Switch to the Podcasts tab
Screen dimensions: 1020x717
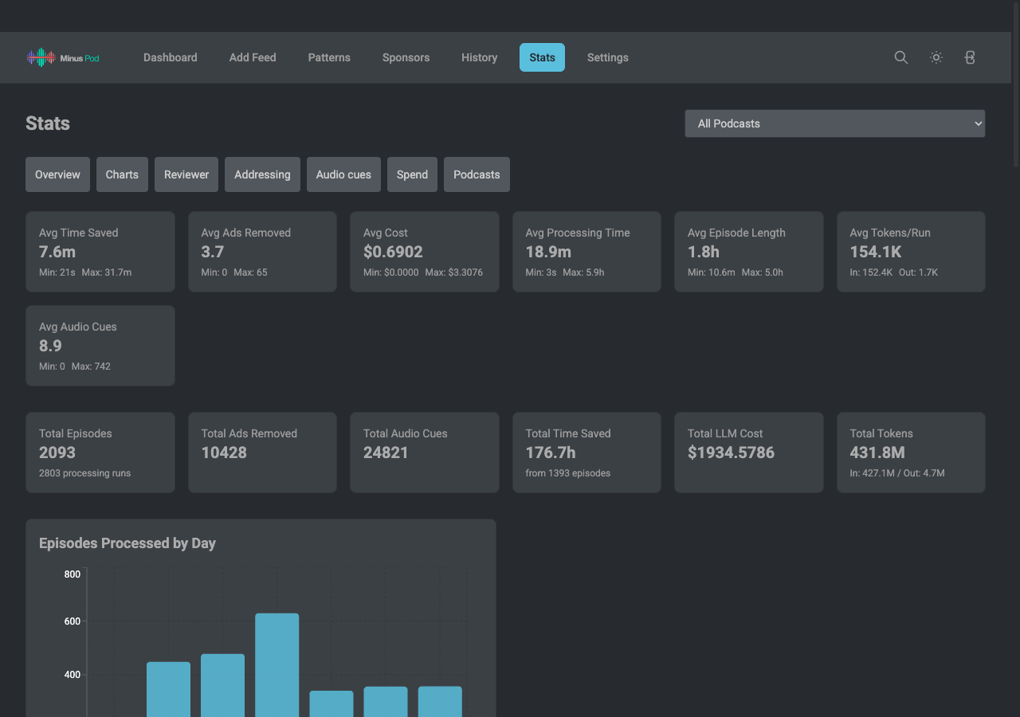tap(477, 174)
